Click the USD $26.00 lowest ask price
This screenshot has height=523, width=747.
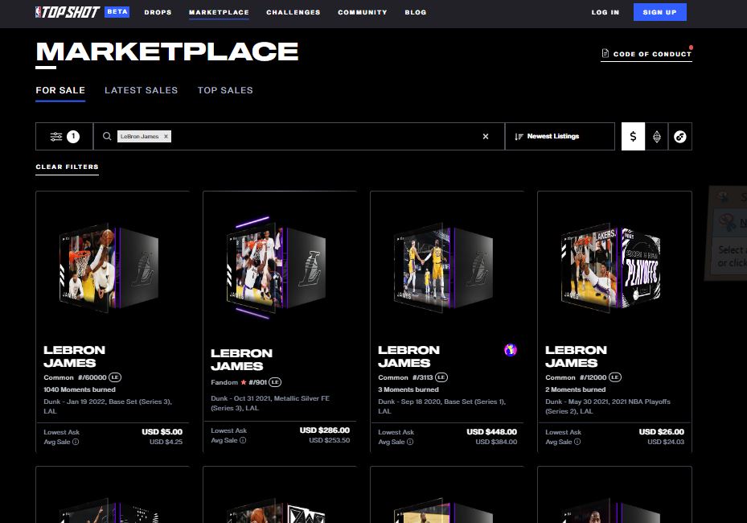tap(661, 432)
